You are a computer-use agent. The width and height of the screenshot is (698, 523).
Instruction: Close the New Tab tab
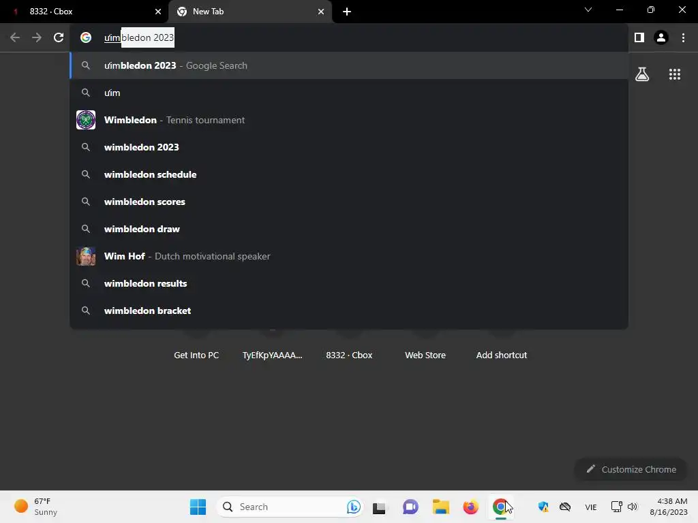click(321, 12)
